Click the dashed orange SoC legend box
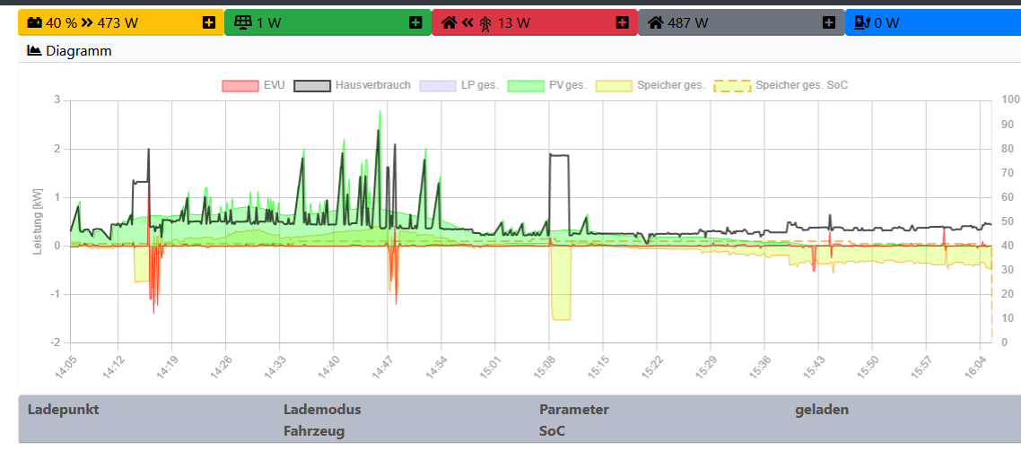This screenshot has height=459, width=1021. tap(732, 85)
